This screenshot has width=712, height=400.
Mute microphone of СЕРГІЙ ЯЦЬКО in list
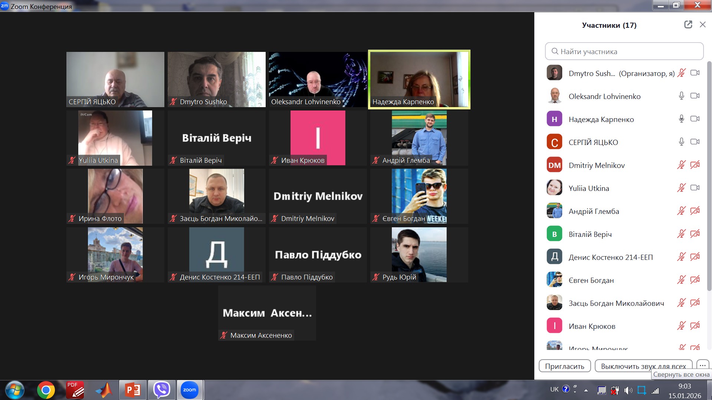(681, 142)
